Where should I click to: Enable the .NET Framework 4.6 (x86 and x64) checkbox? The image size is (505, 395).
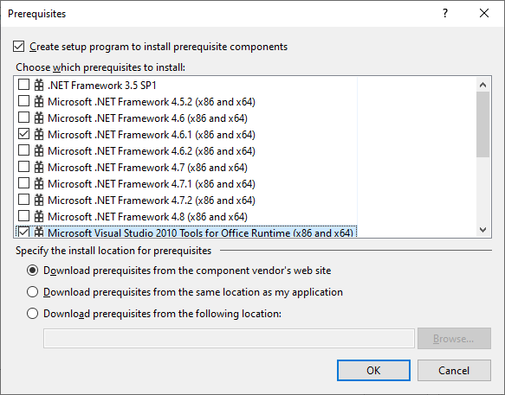24,118
